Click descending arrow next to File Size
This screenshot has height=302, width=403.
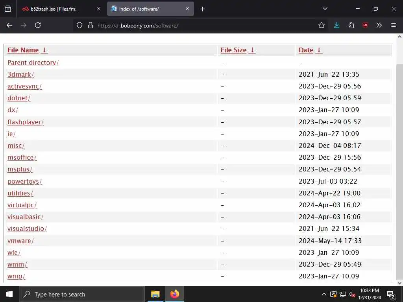coord(252,50)
